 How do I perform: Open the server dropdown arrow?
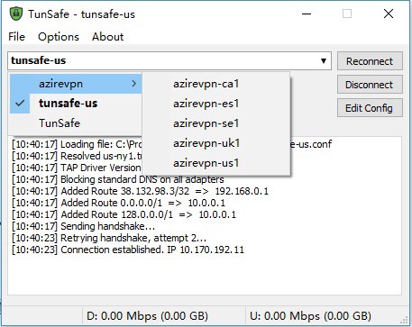[x=324, y=61]
